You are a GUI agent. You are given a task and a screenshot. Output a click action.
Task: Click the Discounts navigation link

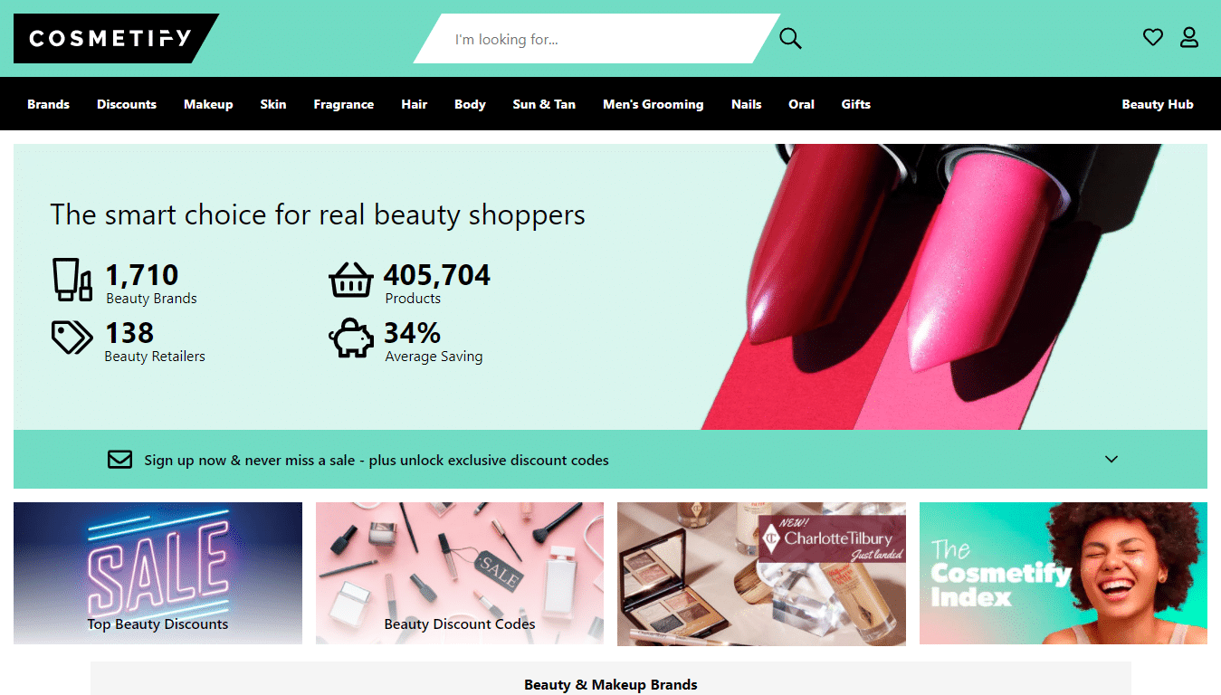click(127, 104)
